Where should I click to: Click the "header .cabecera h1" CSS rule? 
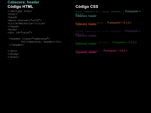[x=100, y=31]
